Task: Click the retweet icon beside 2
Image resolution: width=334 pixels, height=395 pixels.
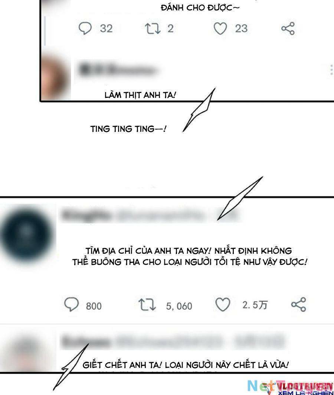Action: click(153, 29)
